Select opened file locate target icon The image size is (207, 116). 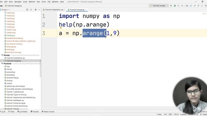coord(27,10)
